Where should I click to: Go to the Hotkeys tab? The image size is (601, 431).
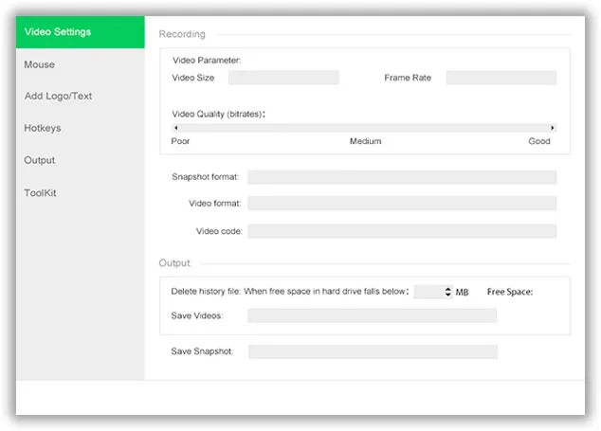(x=43, y=128)
